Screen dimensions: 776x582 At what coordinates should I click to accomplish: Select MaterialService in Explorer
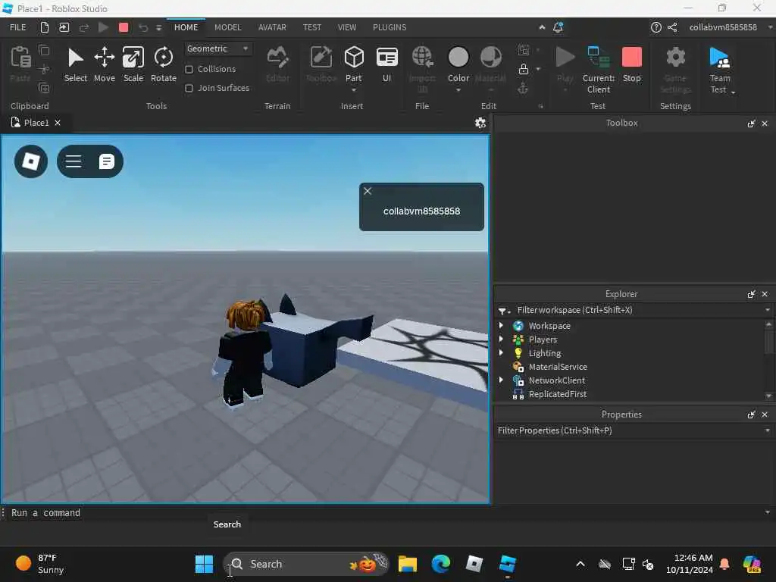click(x=557, y=367)
